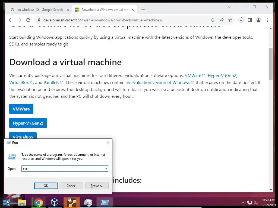The image size is (278, 208).
Task: Follow the VMWare hyperlink in paragraph
Action: tap(195, 76)
